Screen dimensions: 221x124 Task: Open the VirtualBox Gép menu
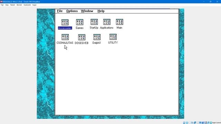click(7, 5)
